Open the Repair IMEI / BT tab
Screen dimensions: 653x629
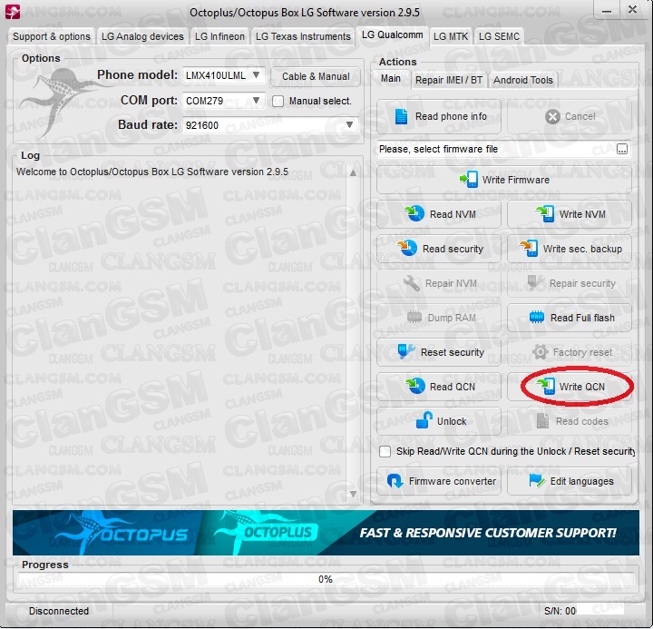coord(449,80)
